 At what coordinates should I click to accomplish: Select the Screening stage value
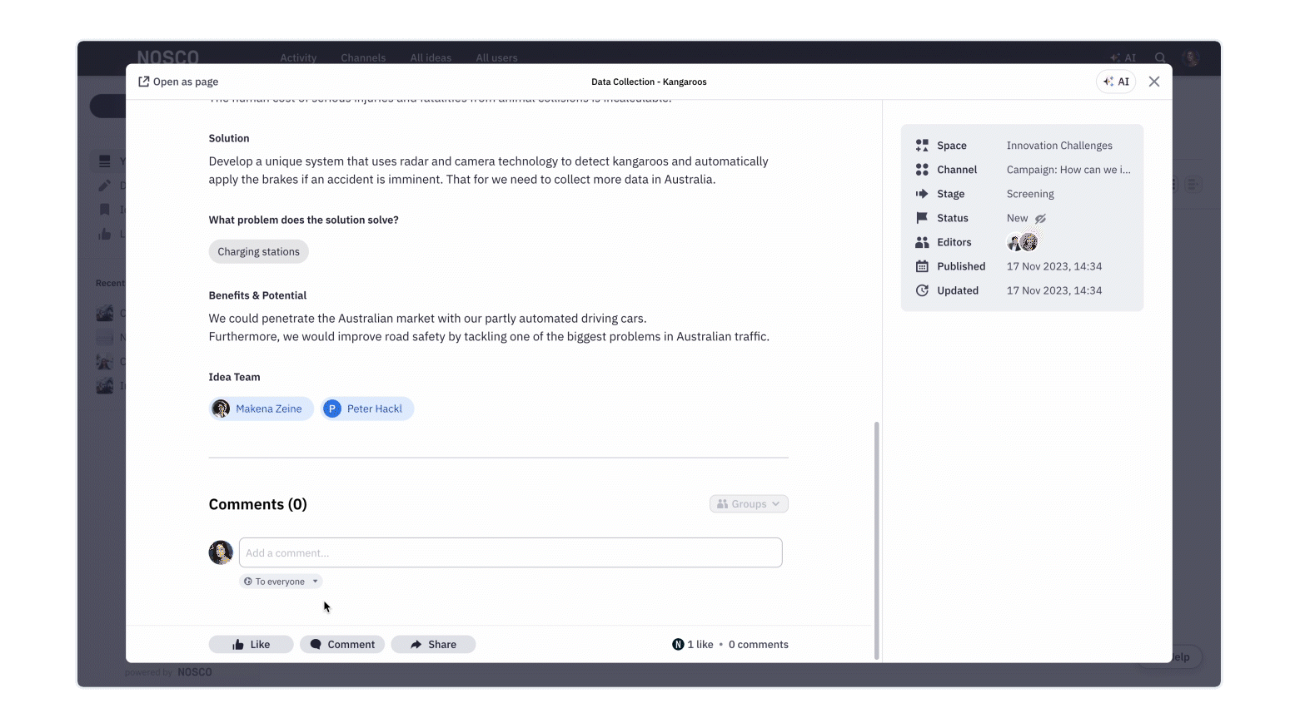1030,194
